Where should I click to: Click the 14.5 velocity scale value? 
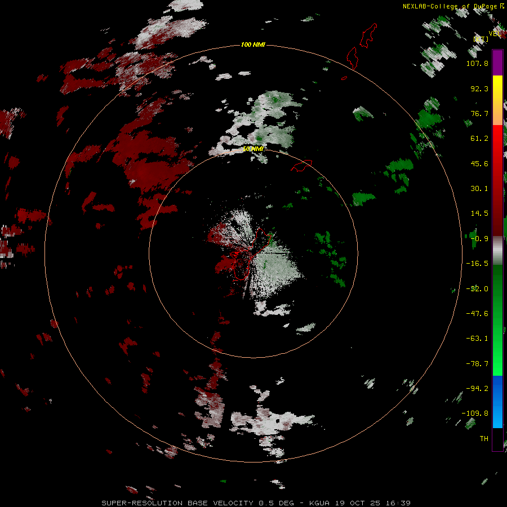point(479,214)
